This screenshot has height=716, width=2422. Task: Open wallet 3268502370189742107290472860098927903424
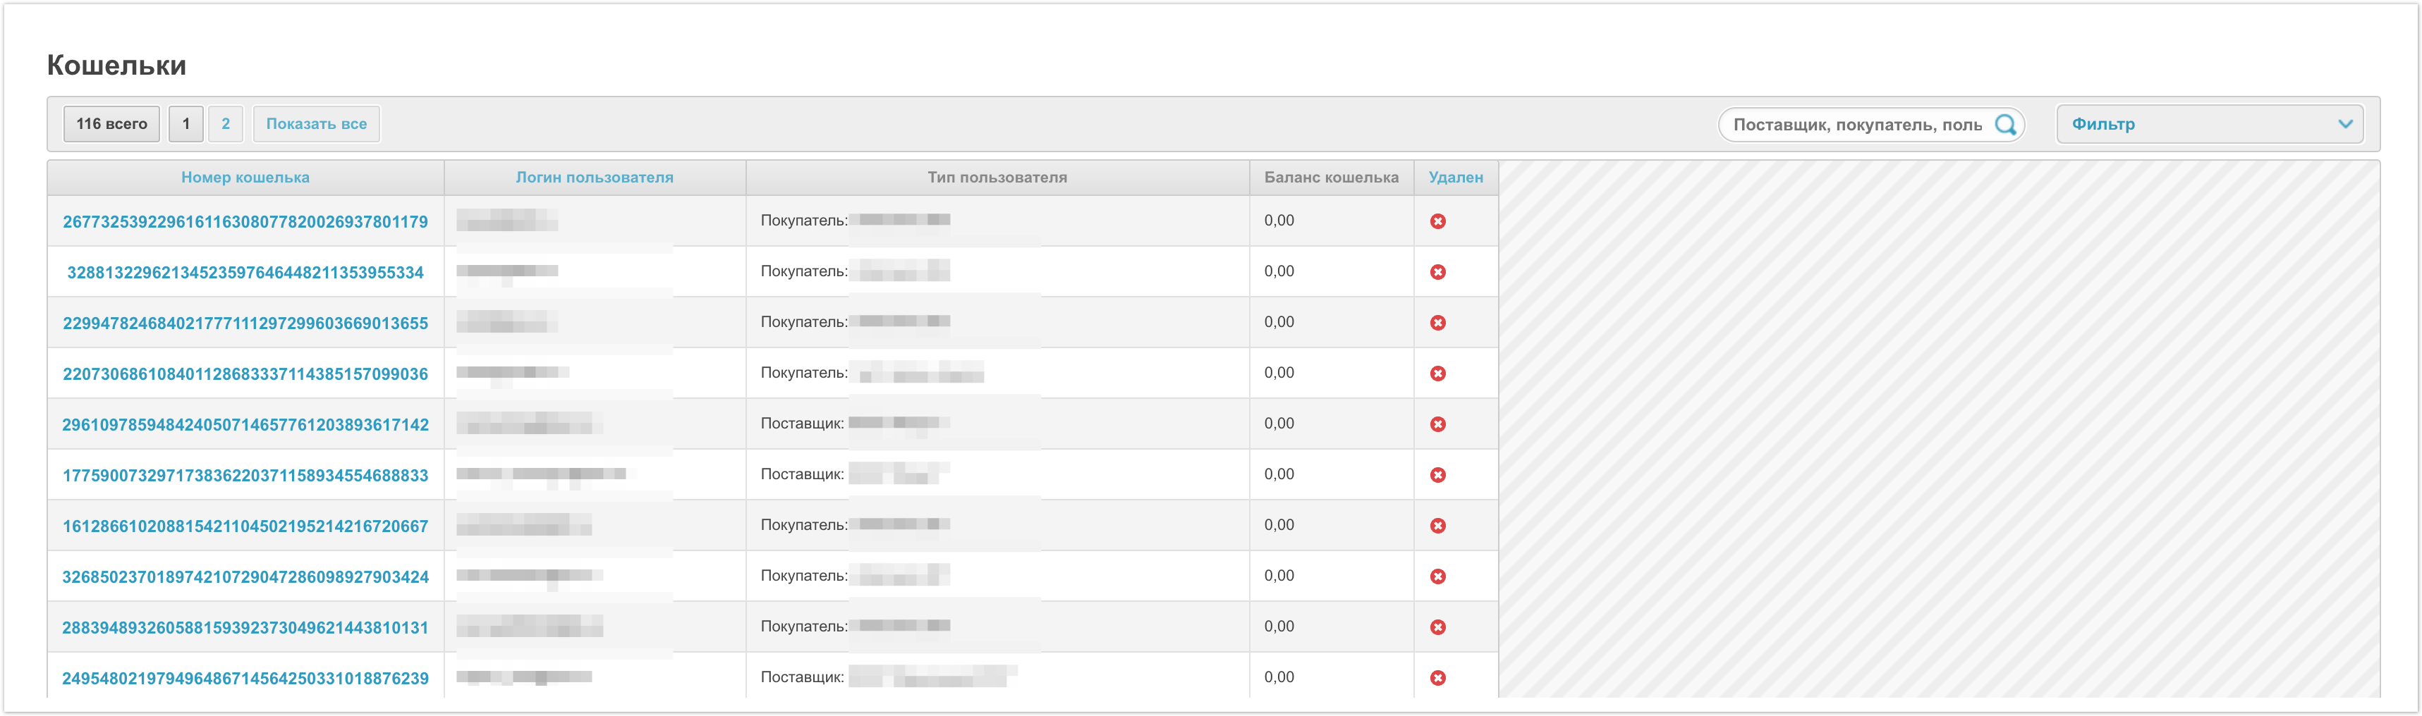click(x=245, y=577)
